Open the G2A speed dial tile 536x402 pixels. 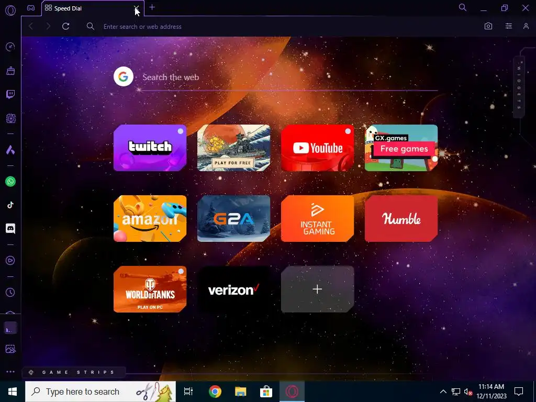(234, 218)
